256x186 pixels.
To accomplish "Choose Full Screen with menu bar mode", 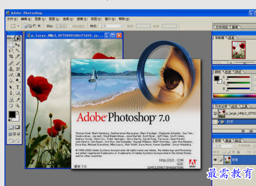I will (14, 134).
